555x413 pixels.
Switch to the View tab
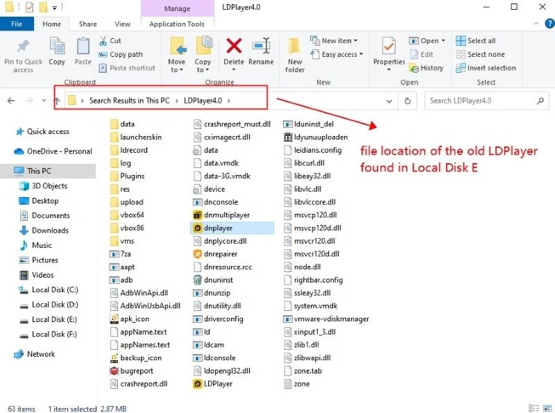[x=122, y=24]
